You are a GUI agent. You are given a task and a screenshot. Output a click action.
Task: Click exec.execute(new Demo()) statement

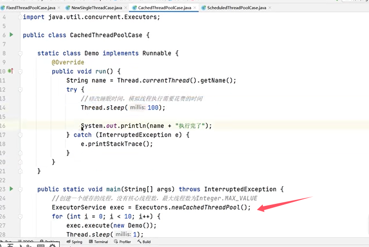point(111,226)
